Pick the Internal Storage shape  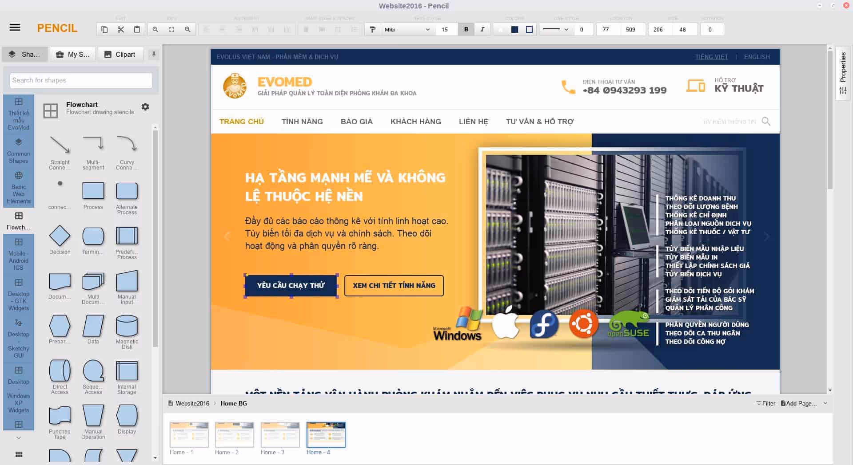[127, 377]
